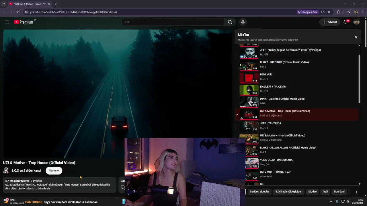367x206 pixels.
Task: Select the Seriden videolar chip
Action: [259, 192]
